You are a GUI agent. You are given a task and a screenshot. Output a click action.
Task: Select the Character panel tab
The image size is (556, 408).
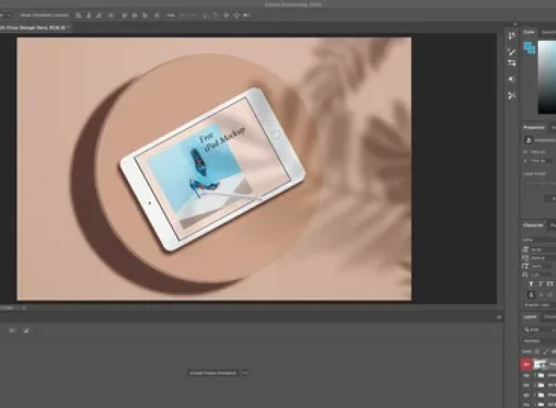[x=533, y=225]
